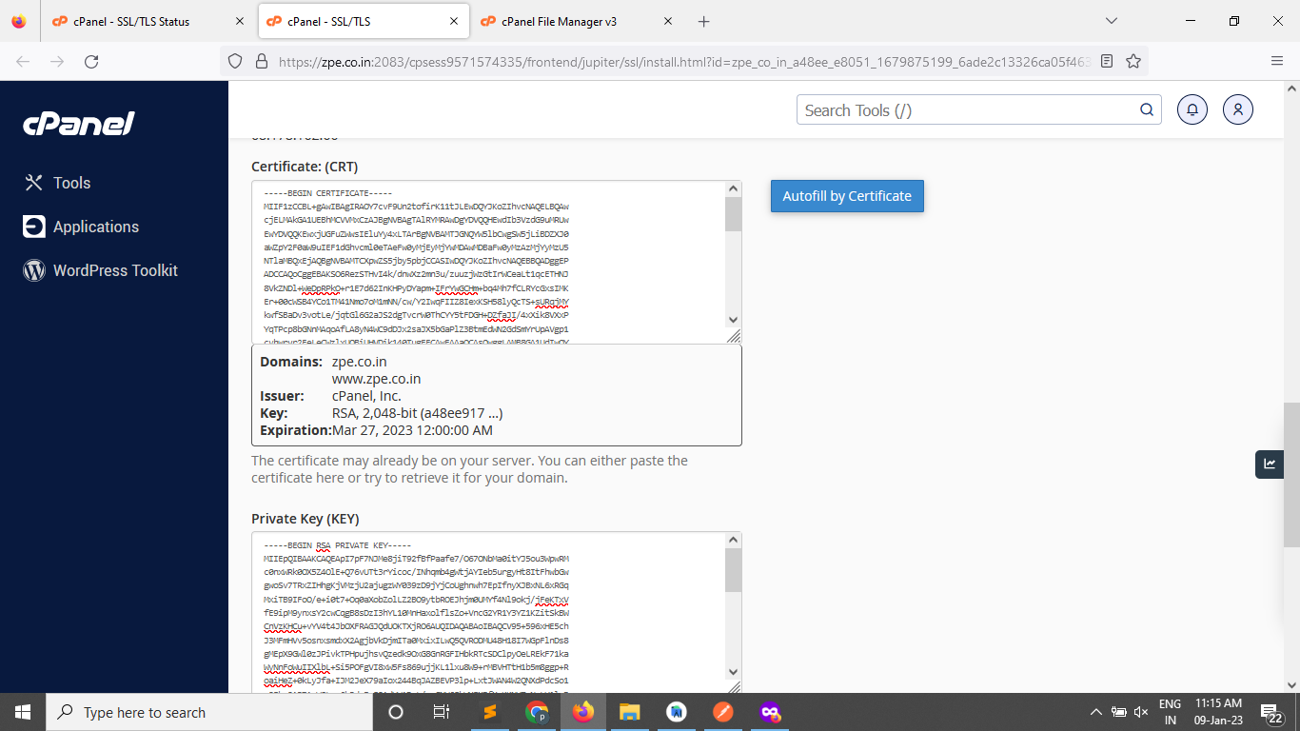The height and width of the screenshot is (731, 1300).
Task: Switch to cPanel - SSL/TLS Status tab
Action: (x=131, y=21)
